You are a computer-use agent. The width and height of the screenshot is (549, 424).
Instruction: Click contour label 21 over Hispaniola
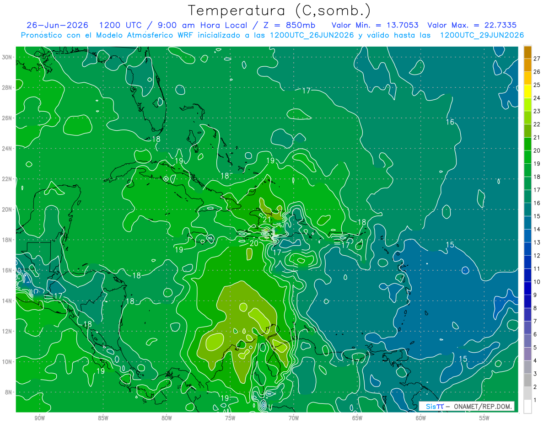click(x=267, y=220)
